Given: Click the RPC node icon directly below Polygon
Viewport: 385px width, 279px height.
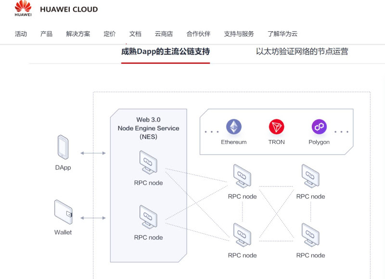Looking at the screenshot, I should pos(310,176).
